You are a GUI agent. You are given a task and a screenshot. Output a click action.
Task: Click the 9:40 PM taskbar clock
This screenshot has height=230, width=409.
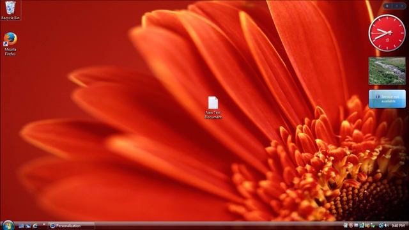pyautogui.click(x=398, y=226)
